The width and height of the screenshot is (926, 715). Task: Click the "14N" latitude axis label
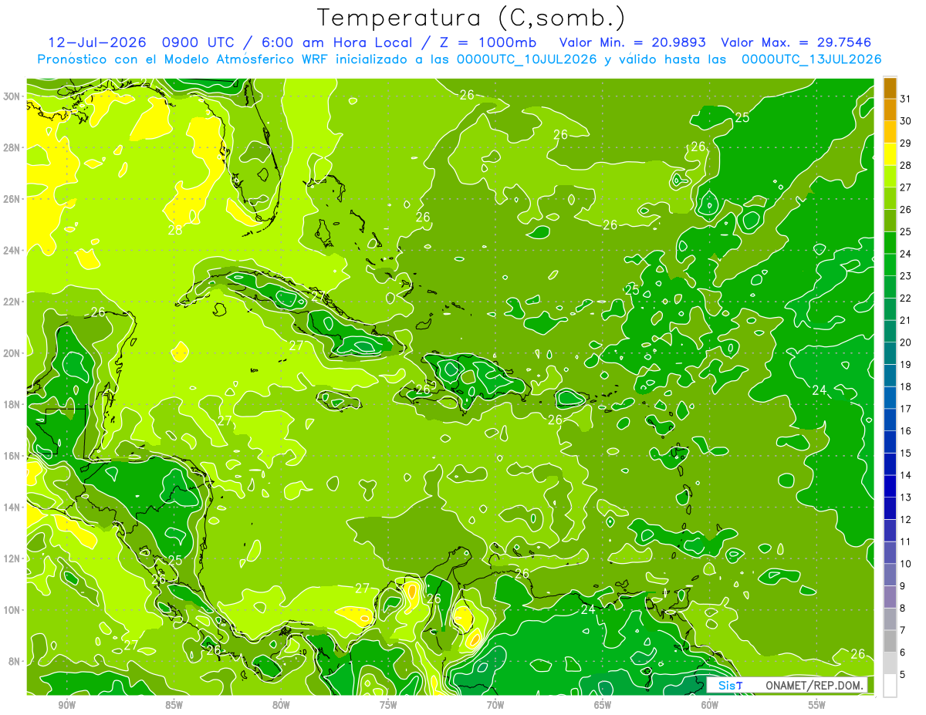click(x=12, y=508)
